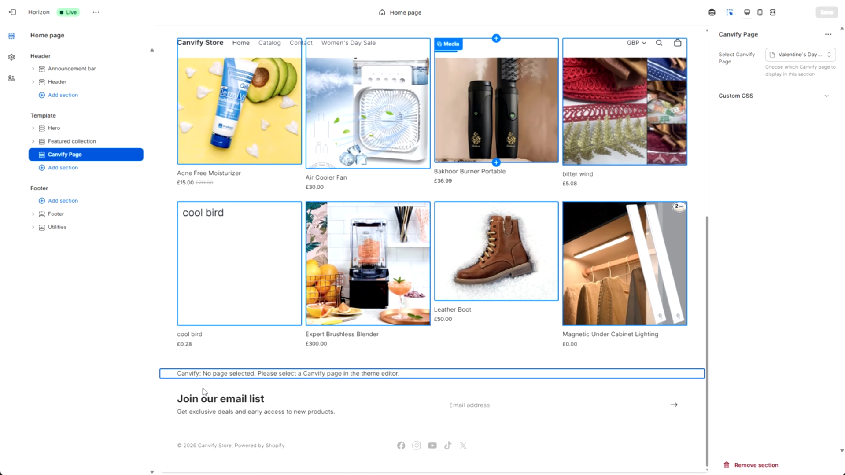Open the Sidekick assistant avatar icon
Image resolution: width=845 pixels, height=475 pixels.
[712, 12]
